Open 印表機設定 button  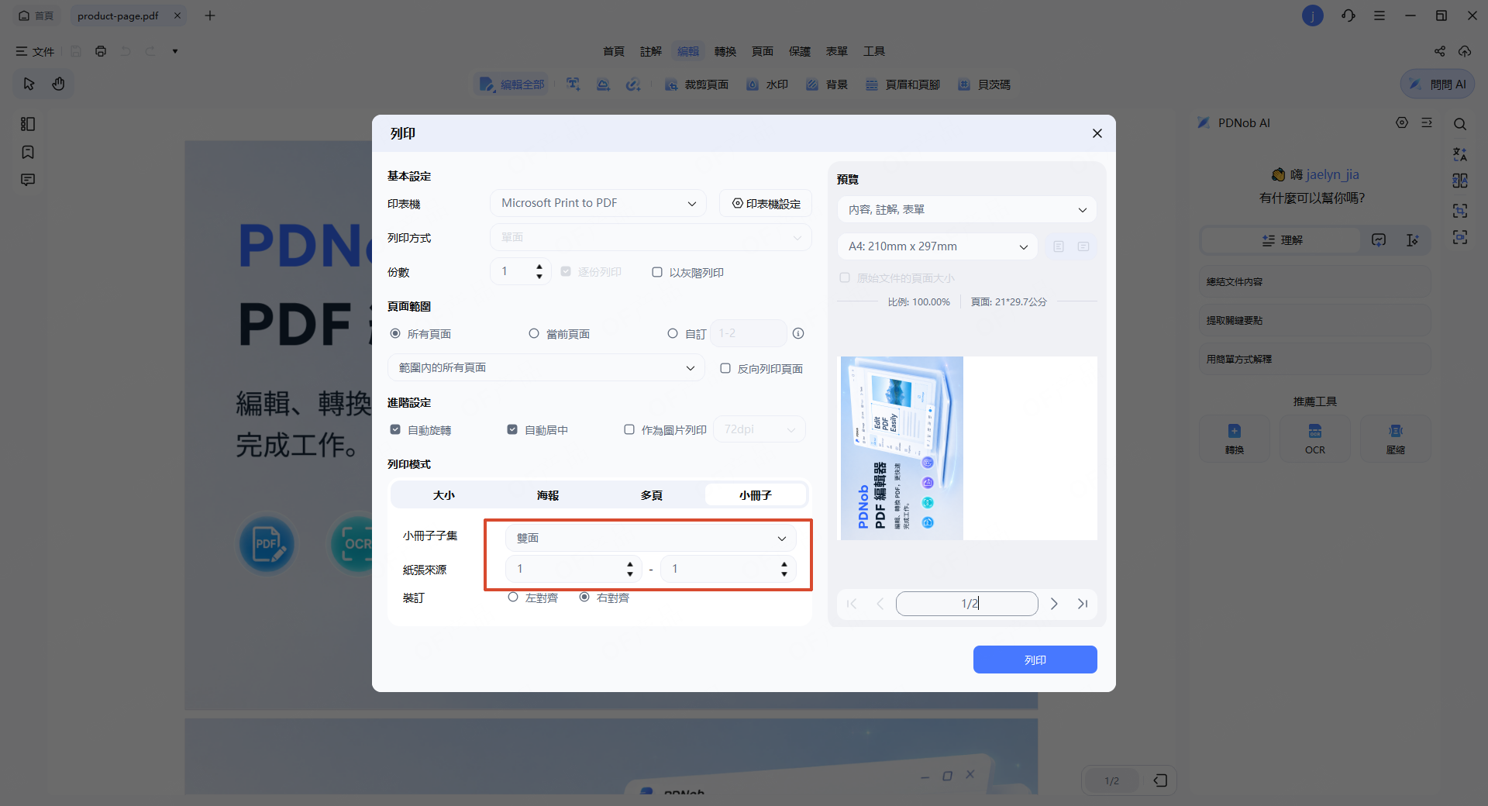[766, 203]
